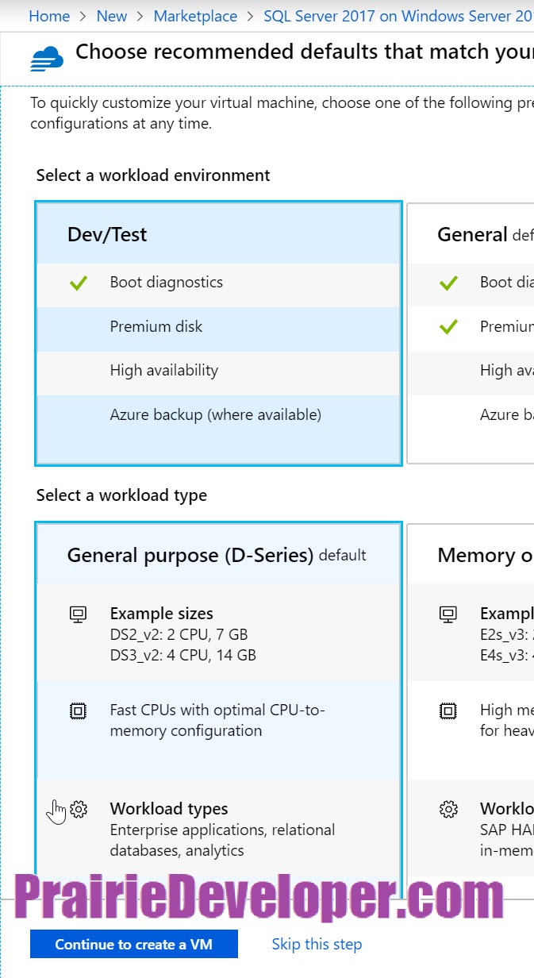Click the gear icon in Memory optimized card
The width and height of the screenshot is (534, 978).
448,809
